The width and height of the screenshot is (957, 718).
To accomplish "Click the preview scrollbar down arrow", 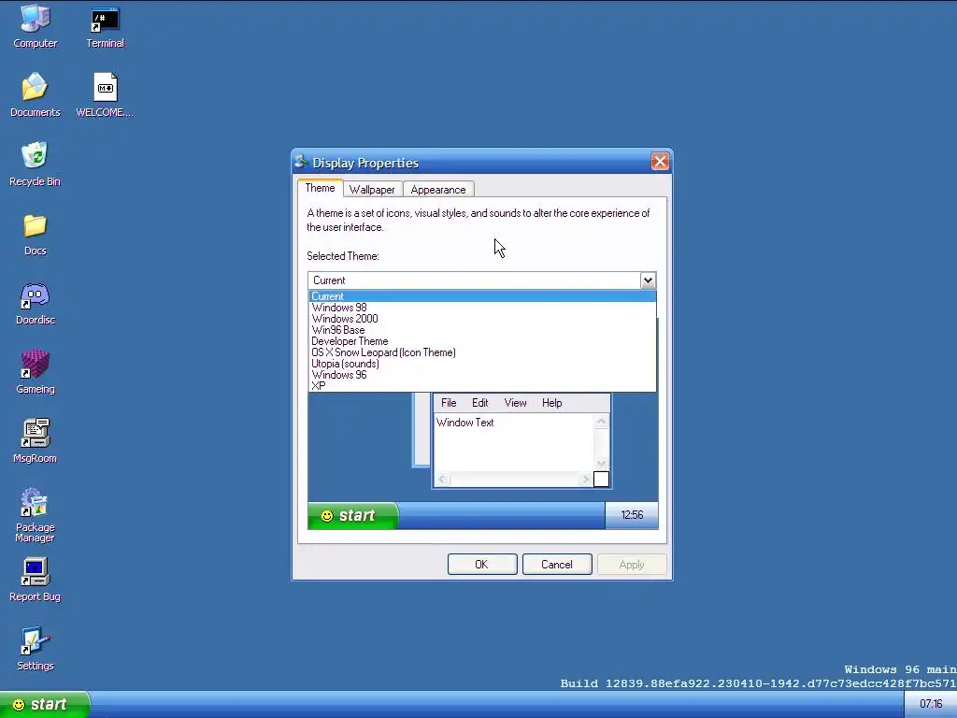I will click(601, 464).
